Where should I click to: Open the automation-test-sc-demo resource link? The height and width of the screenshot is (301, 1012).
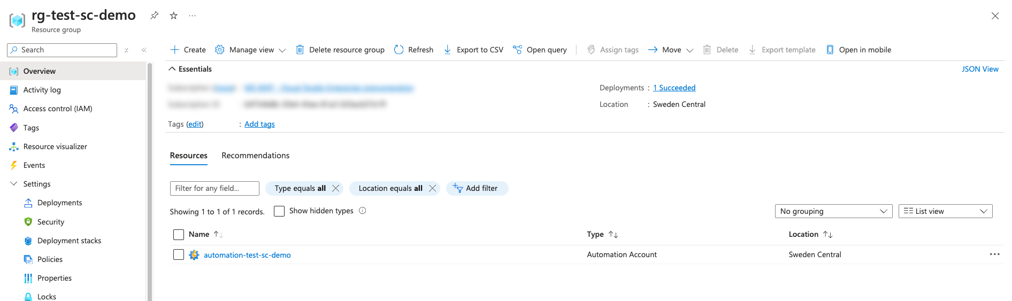click(x=247, y=255)
